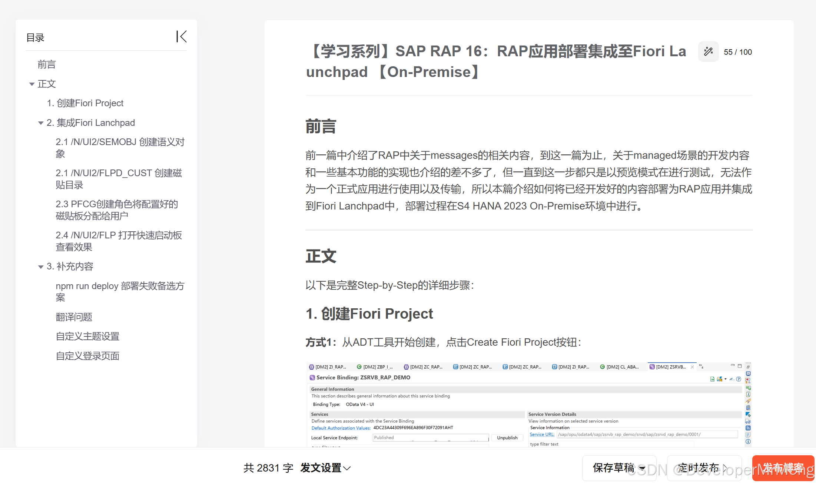Collapse the 正文 section in outline

(32, 84)
